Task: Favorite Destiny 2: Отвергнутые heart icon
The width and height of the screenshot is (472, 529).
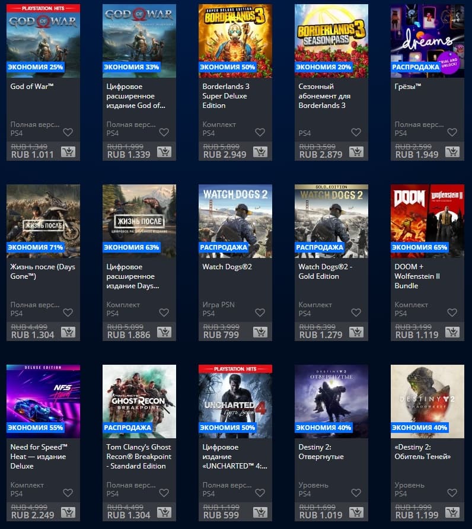Action: pyautogui.click(x=356, y=493)
